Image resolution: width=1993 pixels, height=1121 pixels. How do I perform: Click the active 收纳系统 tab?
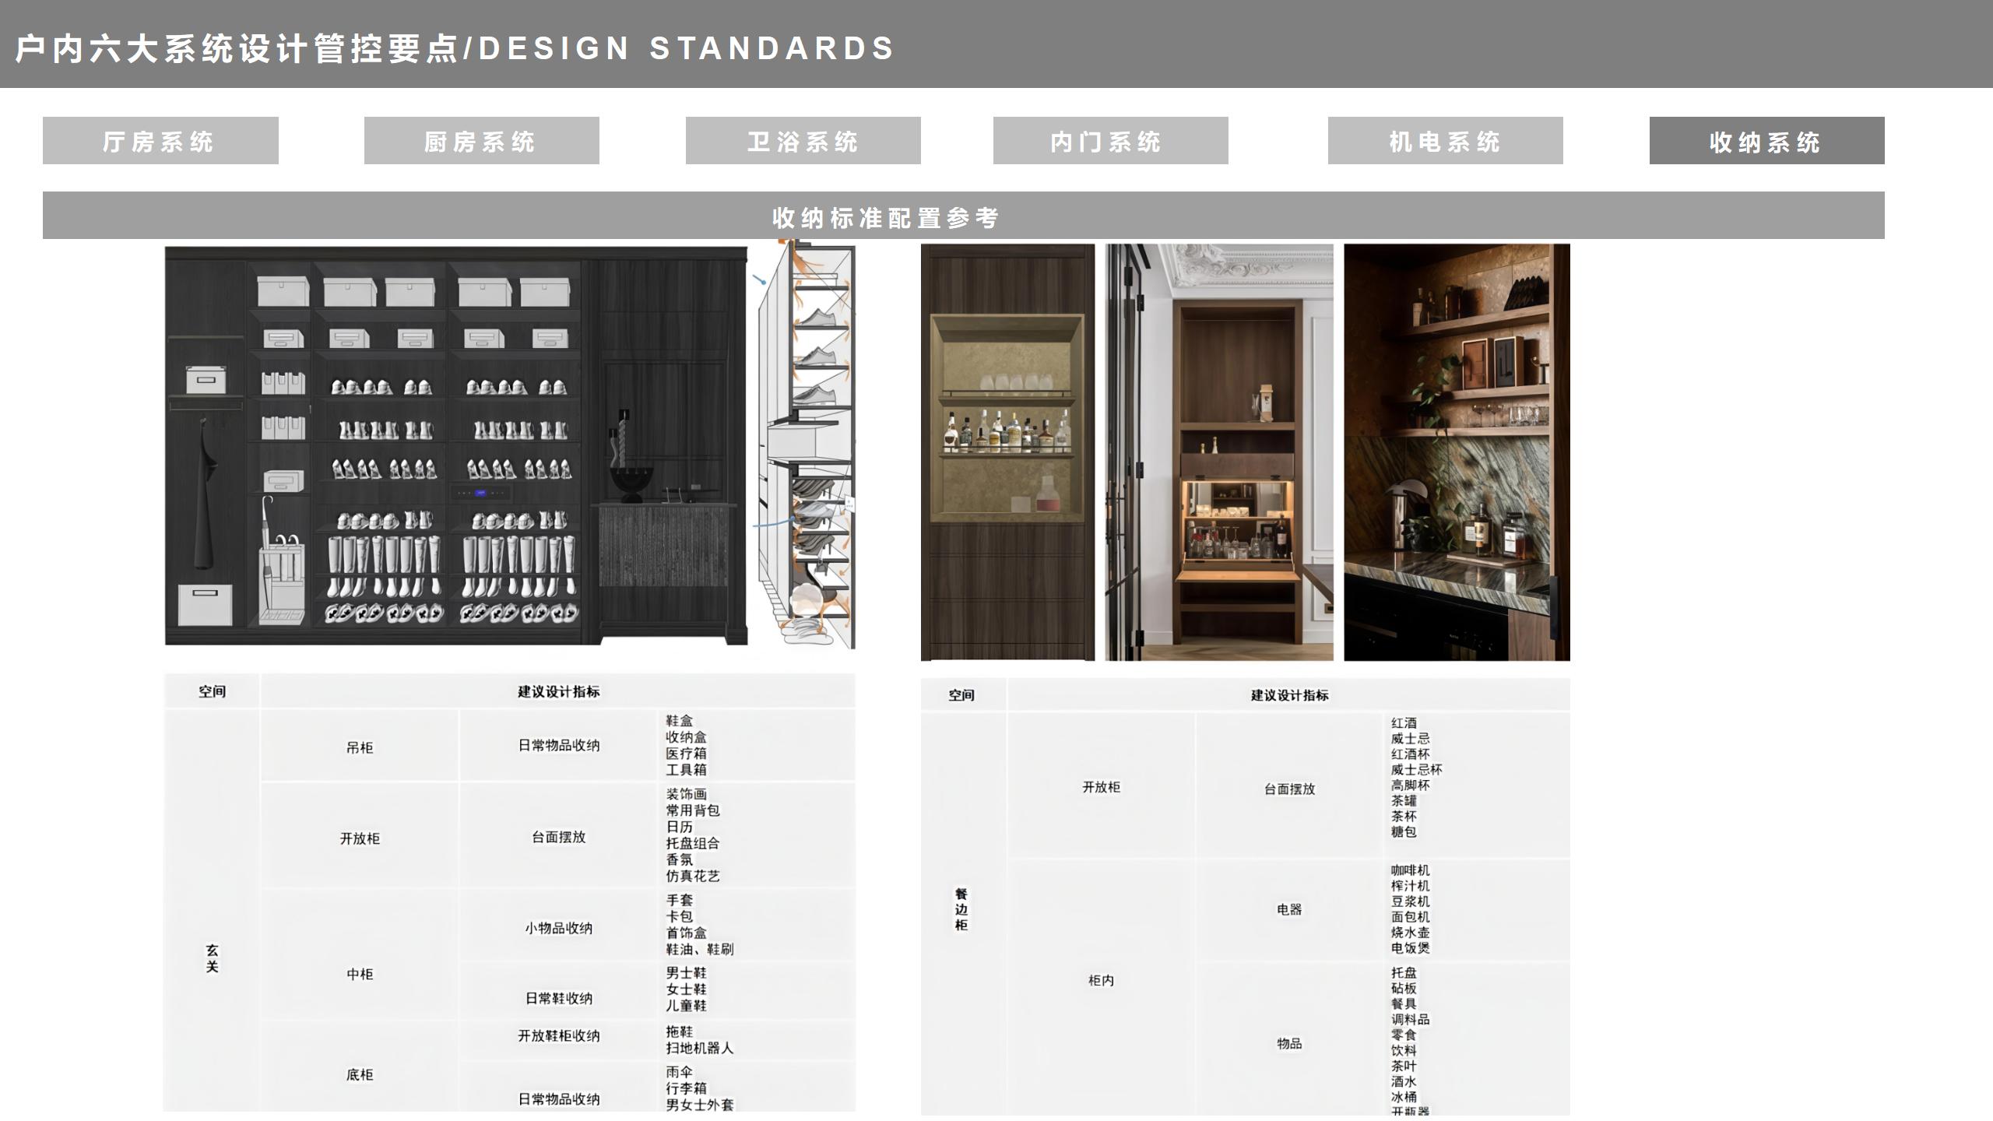click(1766, 141)
